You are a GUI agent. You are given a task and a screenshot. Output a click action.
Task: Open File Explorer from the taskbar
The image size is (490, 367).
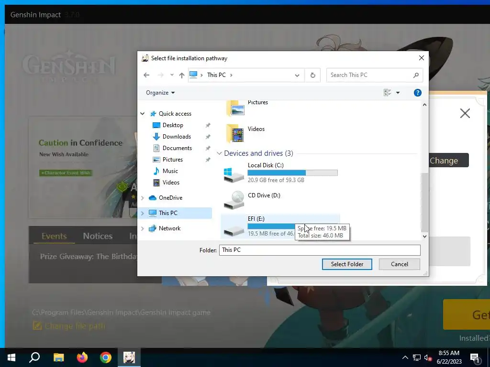click(58, 357)
